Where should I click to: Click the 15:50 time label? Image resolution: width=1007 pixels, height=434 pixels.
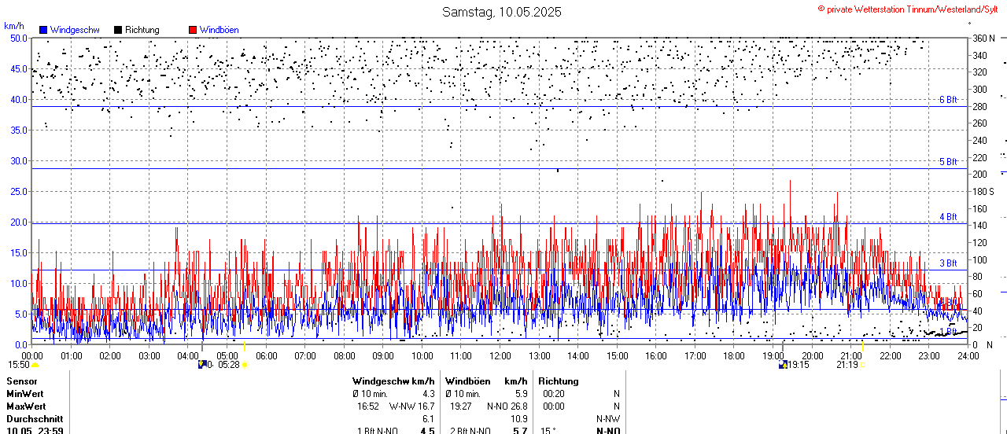coord(19,365)
